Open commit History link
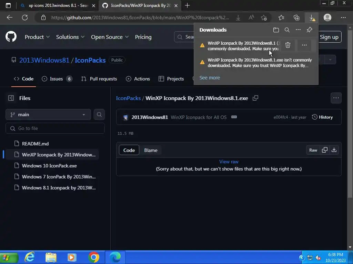The height and width of the screenshot is (264, 353). pyautogui.click(x=322, y=117)
